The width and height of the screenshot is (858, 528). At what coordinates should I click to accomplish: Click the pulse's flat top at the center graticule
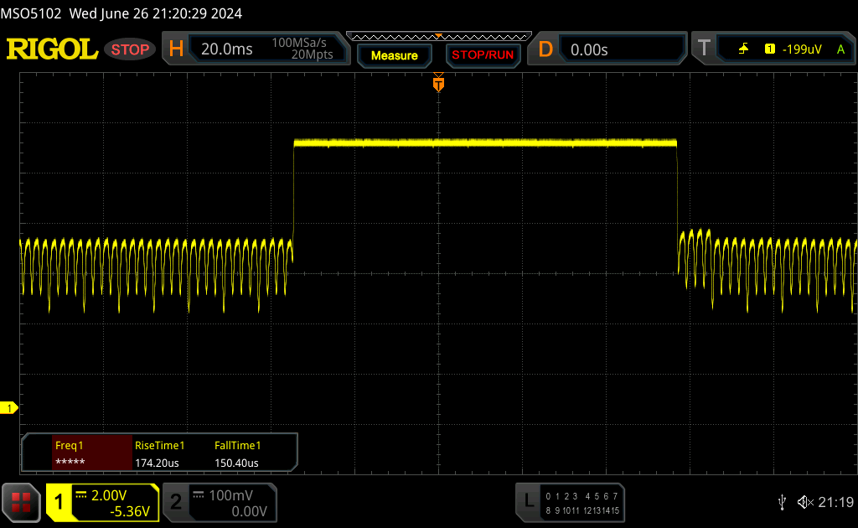point(438,143)
